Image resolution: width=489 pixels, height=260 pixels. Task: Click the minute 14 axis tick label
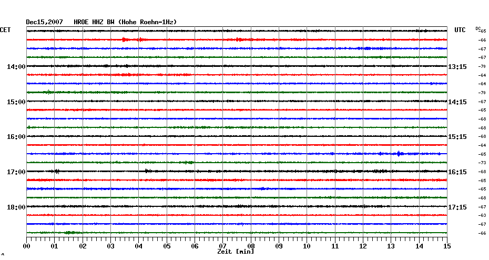(419, 246)
